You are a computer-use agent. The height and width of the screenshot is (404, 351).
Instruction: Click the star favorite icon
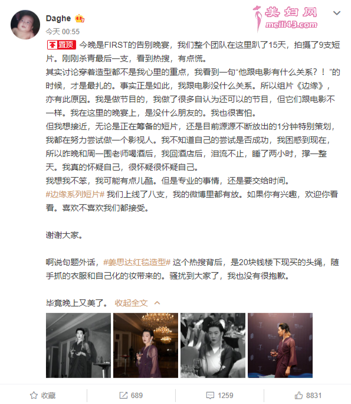[34, 395]
